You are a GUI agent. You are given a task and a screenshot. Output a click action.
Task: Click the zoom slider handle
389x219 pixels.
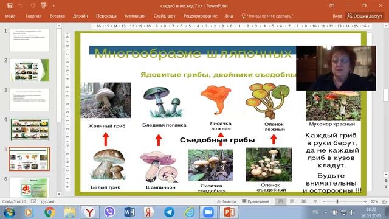(337, 201)
